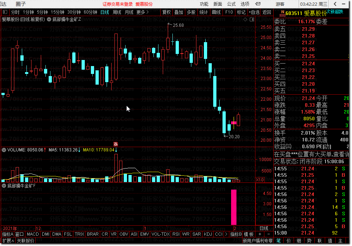The height and width of the screenshot is (246, 352).
Task: Select 窗口 tab
Action: coord(20,234)
